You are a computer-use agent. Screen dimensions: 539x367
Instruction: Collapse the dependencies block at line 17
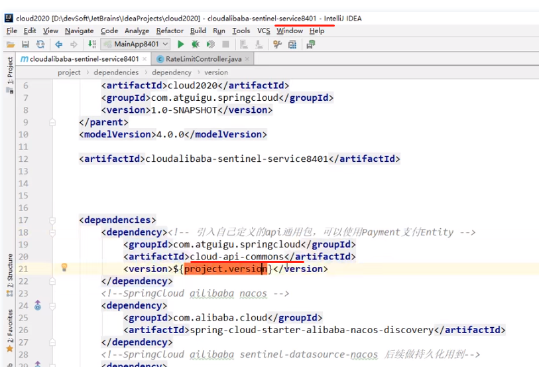[x=52, y=220]
